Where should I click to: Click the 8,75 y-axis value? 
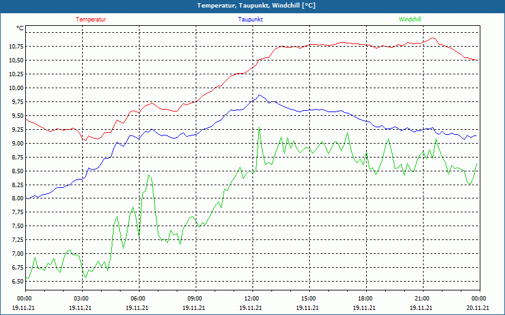point(18,157)
